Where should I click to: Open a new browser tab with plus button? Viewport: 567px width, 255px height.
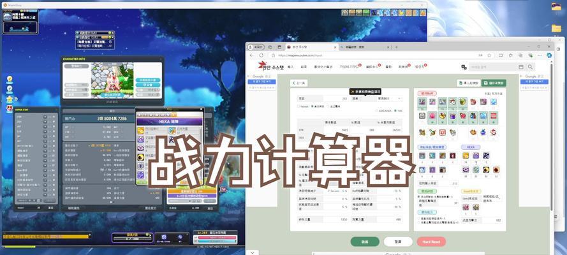tap(396, 47)
